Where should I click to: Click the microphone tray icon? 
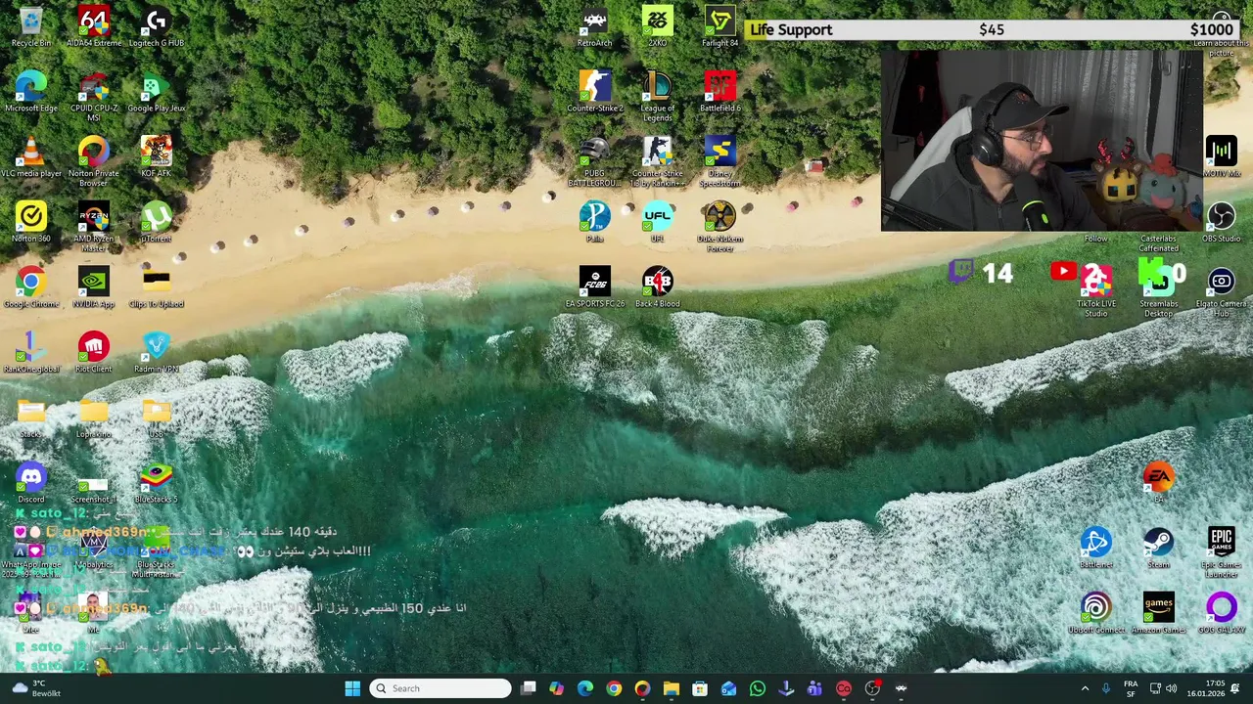pos(1106,688)
